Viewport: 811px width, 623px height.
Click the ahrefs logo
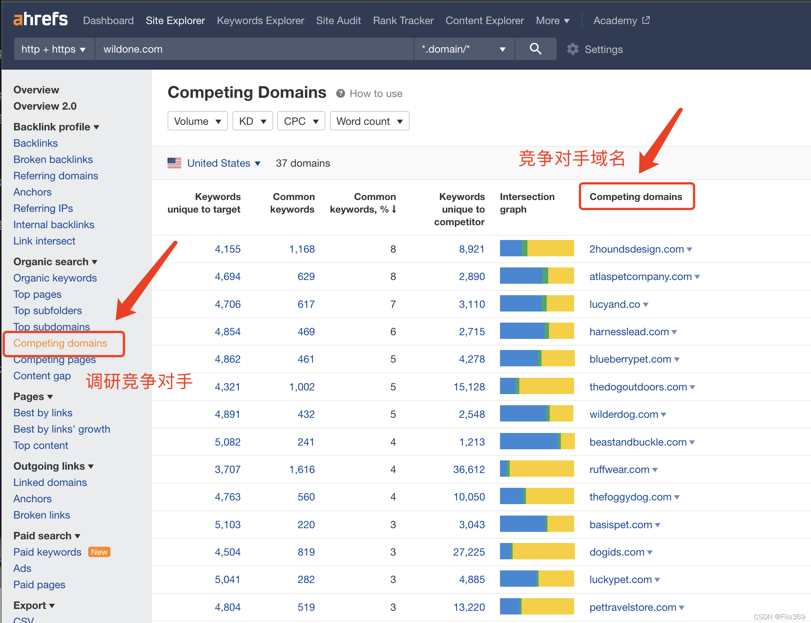pyautogui.click(x=40, y=19)
